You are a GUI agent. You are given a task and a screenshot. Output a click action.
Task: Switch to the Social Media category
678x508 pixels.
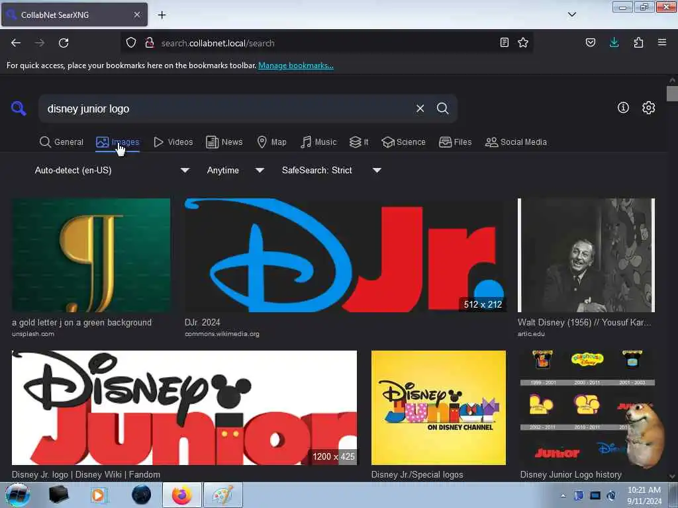pos(516,142)
